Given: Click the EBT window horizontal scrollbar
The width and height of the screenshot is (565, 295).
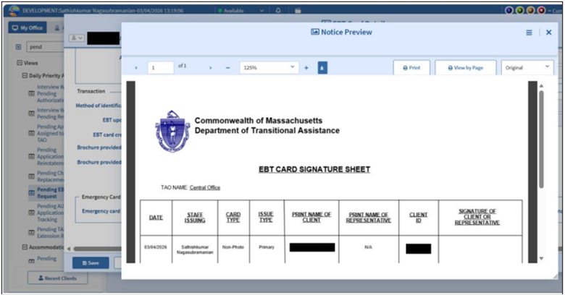Looking at the screenshot, I should point(97,249).
